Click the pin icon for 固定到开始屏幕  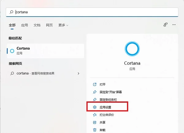(94, 92)
